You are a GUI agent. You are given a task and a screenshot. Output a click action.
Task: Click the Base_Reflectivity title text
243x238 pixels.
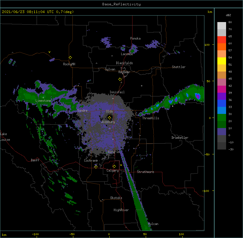point(121,4)
